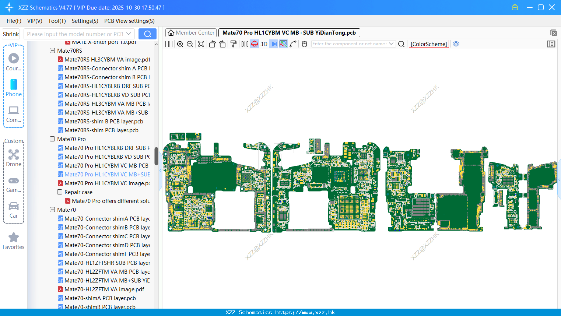Select the Game console sidebar category
Viewport: 561px width, 316px height.
click(14, 185)
